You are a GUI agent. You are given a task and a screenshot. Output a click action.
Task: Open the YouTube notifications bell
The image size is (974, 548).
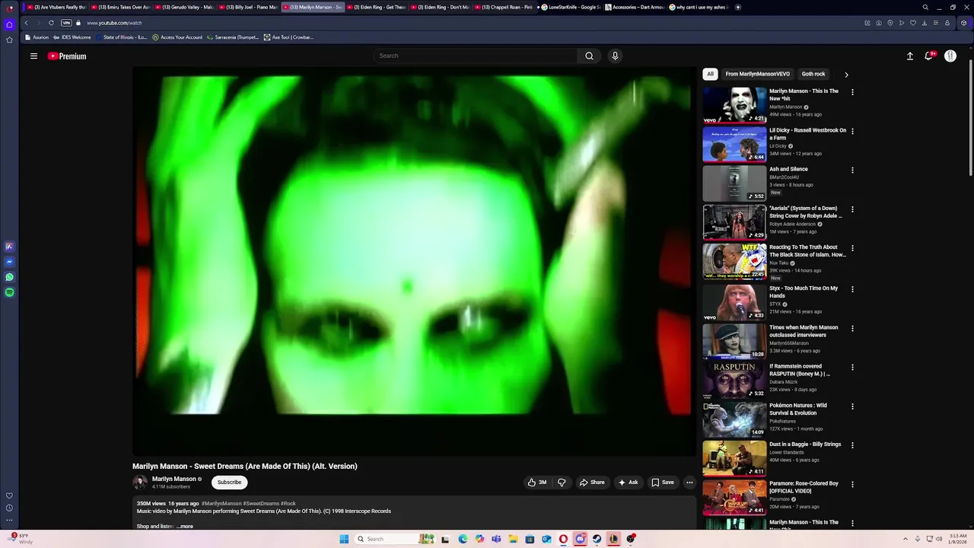928,56
